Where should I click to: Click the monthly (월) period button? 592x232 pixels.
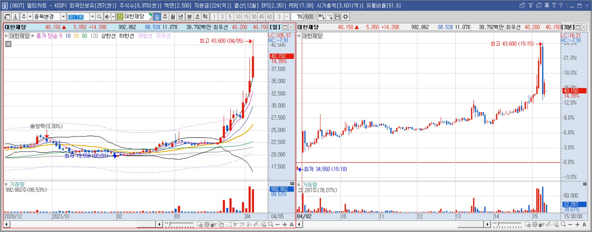pyautogui.click(x=173, y=17)
